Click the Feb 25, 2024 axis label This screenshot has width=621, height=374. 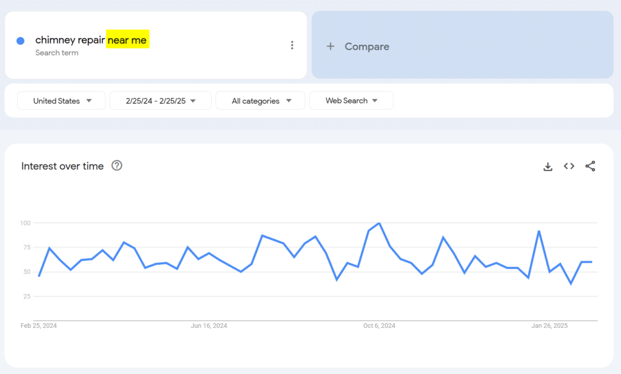click(39, 326)
